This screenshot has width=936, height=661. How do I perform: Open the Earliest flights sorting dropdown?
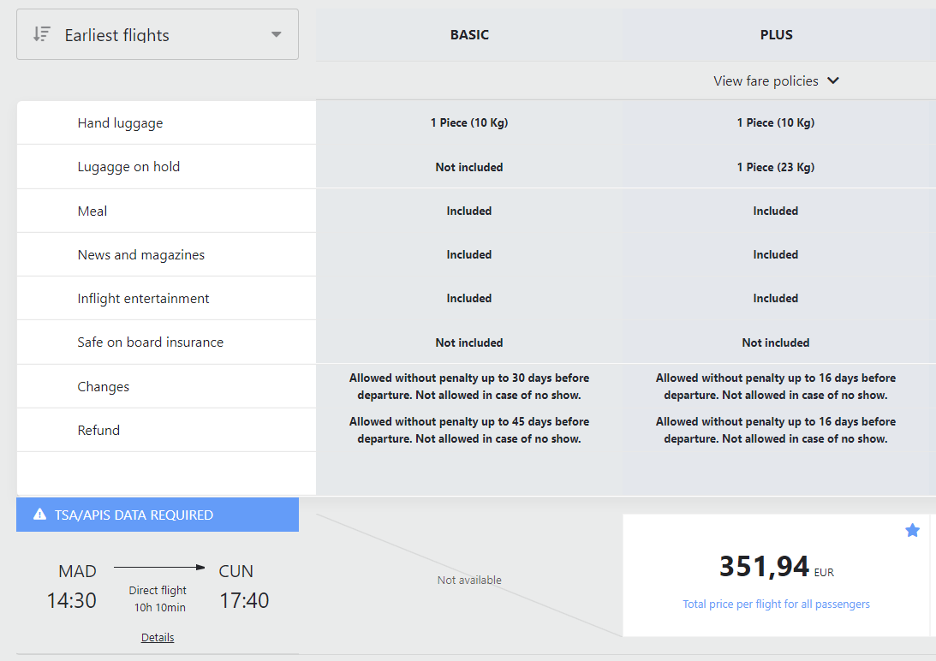tap(158, 34)
